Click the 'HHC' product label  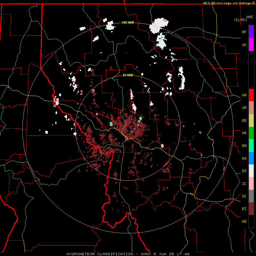pos(250,17)
